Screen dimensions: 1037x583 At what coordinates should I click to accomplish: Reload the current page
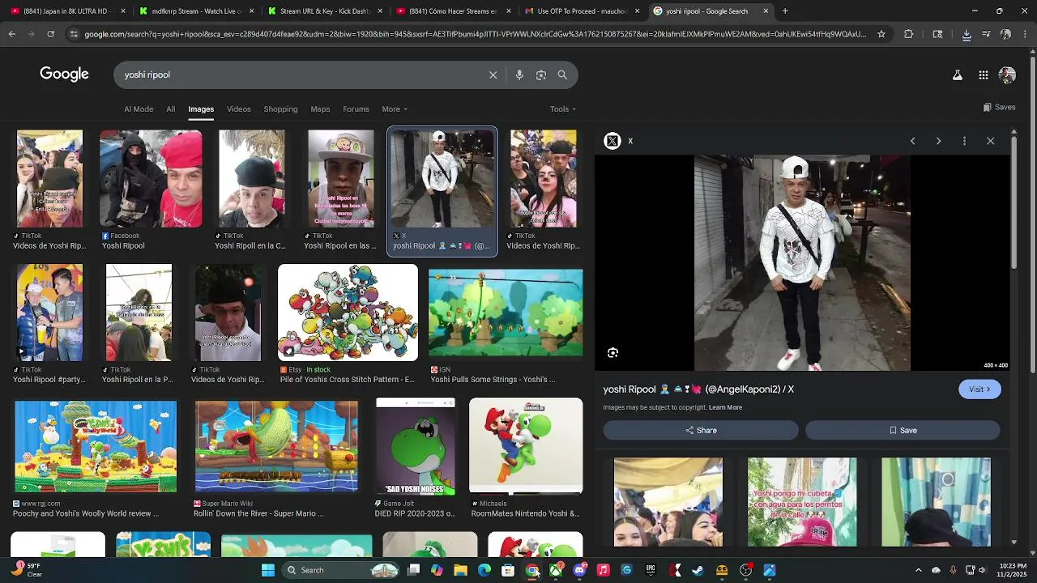(x=50, y=34)
